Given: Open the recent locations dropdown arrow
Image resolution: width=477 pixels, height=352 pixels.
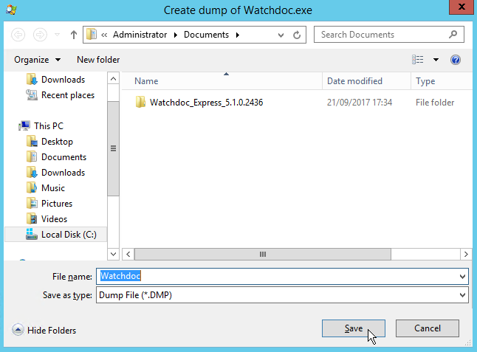Looking at the screenshot, I should tap(57, 35).
